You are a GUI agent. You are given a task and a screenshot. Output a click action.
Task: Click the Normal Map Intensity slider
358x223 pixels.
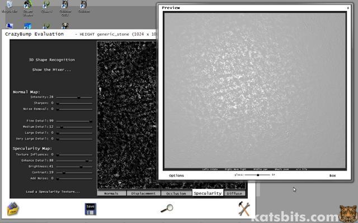click(74, 98)
